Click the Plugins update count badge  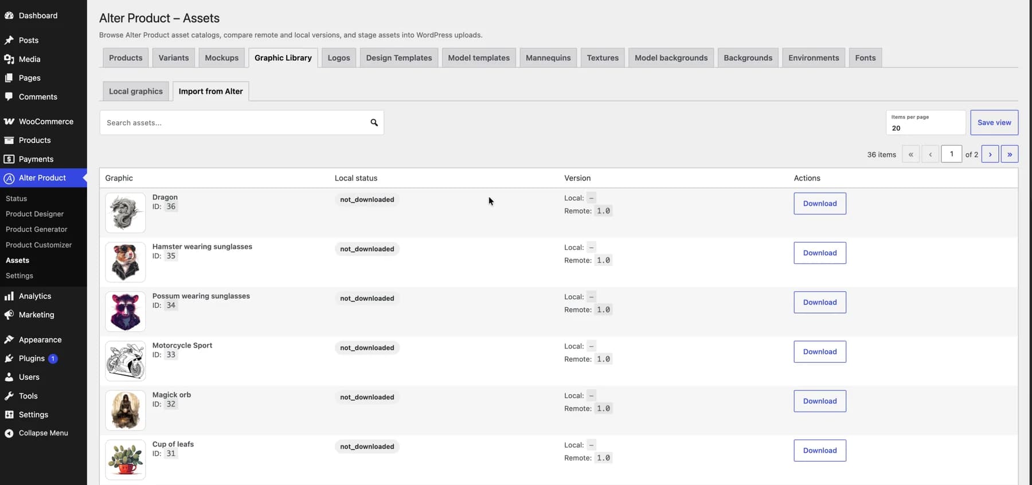pyautogui.click(x=53, y=359)
